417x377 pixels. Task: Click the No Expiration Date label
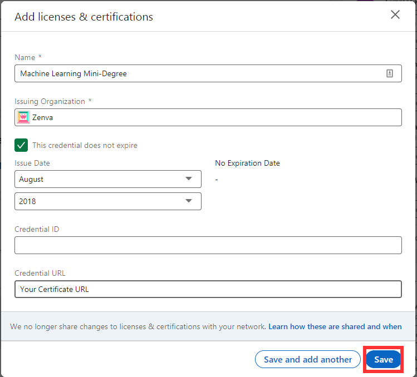[247, 163]
